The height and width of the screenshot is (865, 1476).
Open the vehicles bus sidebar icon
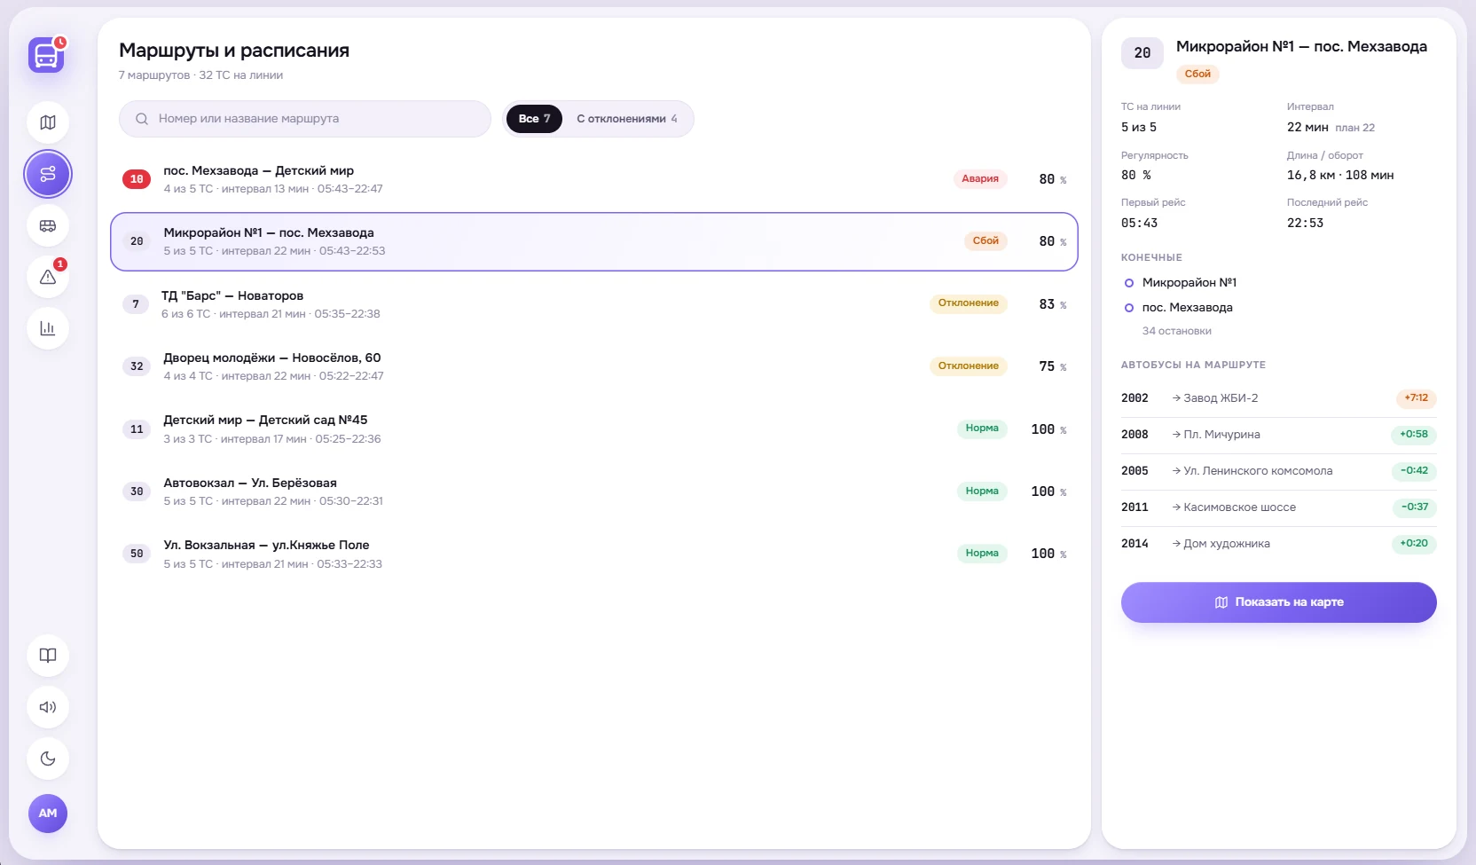coord(48,225)
